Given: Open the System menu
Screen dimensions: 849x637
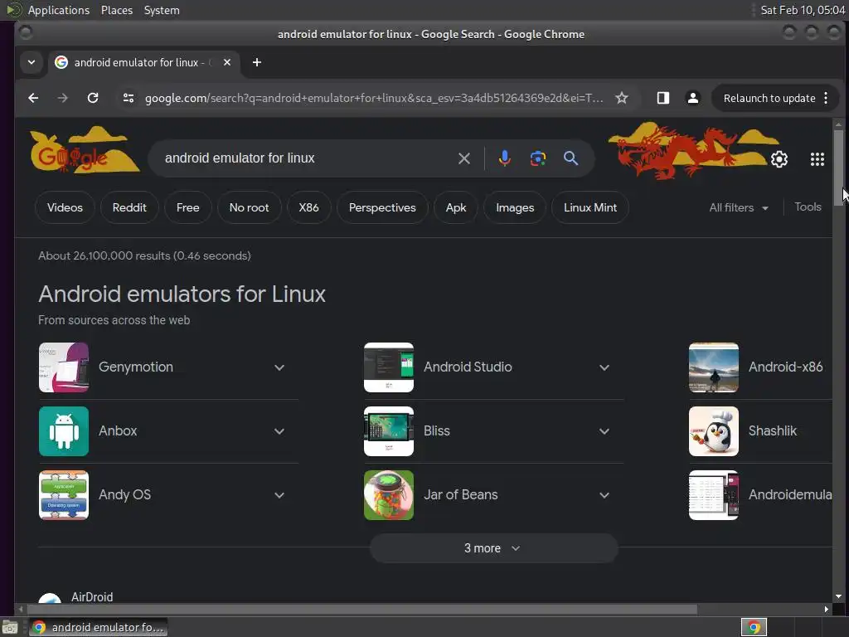Looking at the screenshot, I should [x=162, y=10].
